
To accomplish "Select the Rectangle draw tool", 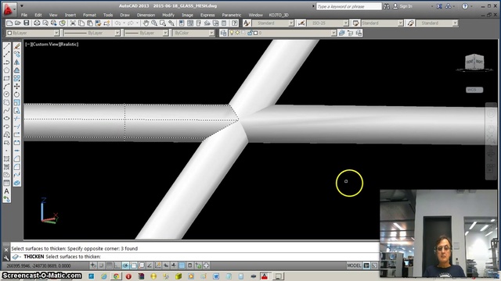I will click(6, 78).
